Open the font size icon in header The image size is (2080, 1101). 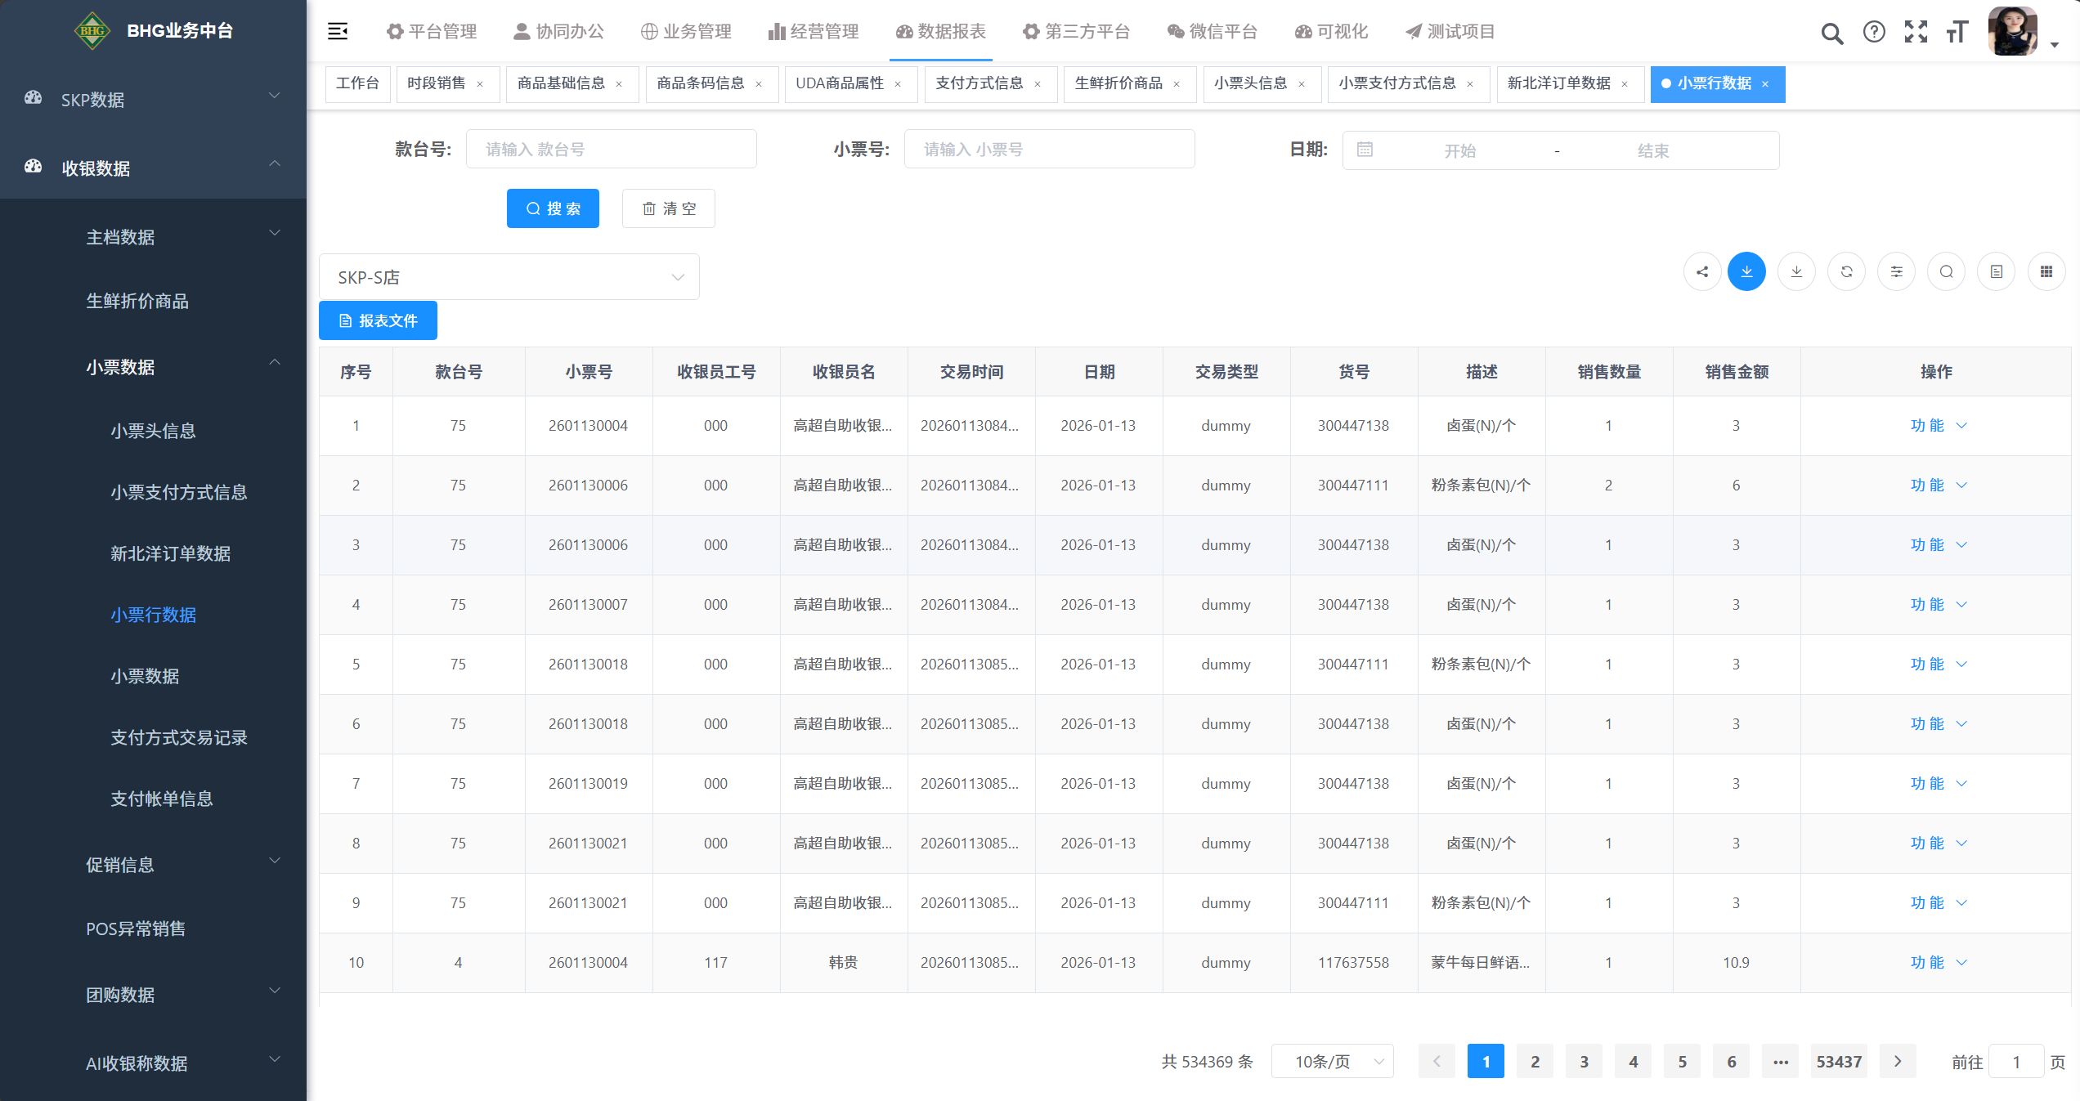[x=1957, y=32]
